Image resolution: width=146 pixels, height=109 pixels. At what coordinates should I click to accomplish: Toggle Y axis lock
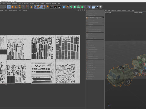[x=40, y=7]
